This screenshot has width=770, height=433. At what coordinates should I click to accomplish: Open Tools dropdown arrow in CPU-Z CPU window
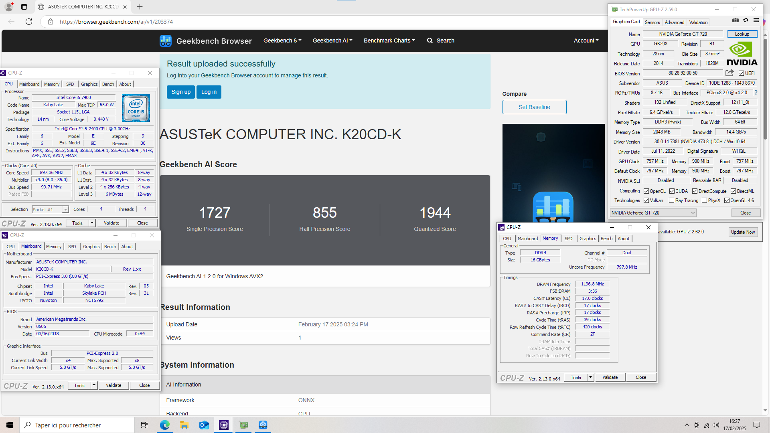pyautogui.click(x=92, y=223)
